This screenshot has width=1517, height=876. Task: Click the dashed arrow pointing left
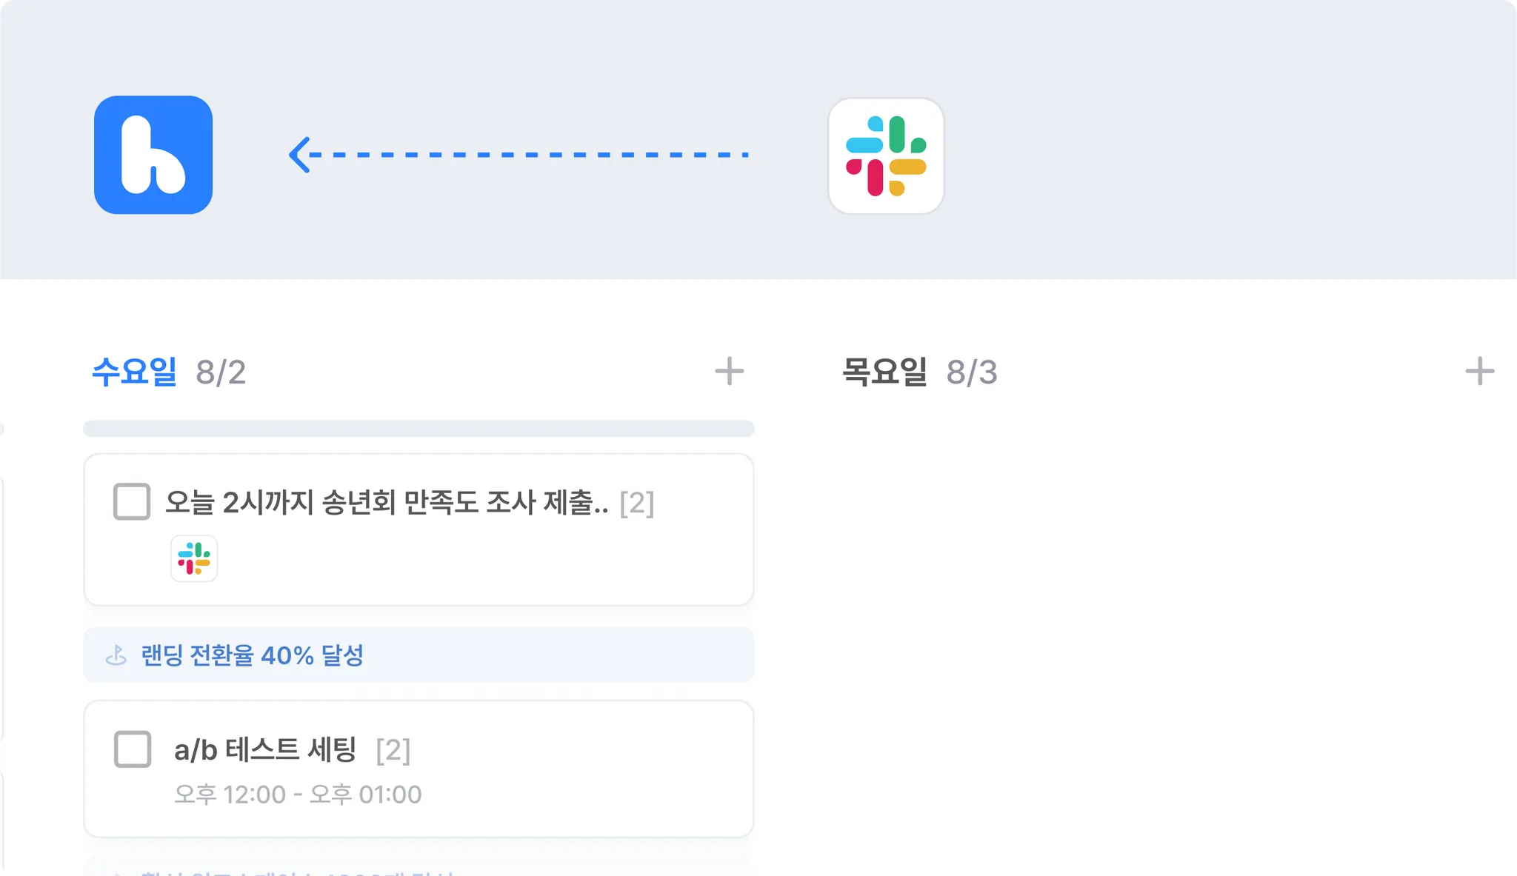tap(519, 155)
